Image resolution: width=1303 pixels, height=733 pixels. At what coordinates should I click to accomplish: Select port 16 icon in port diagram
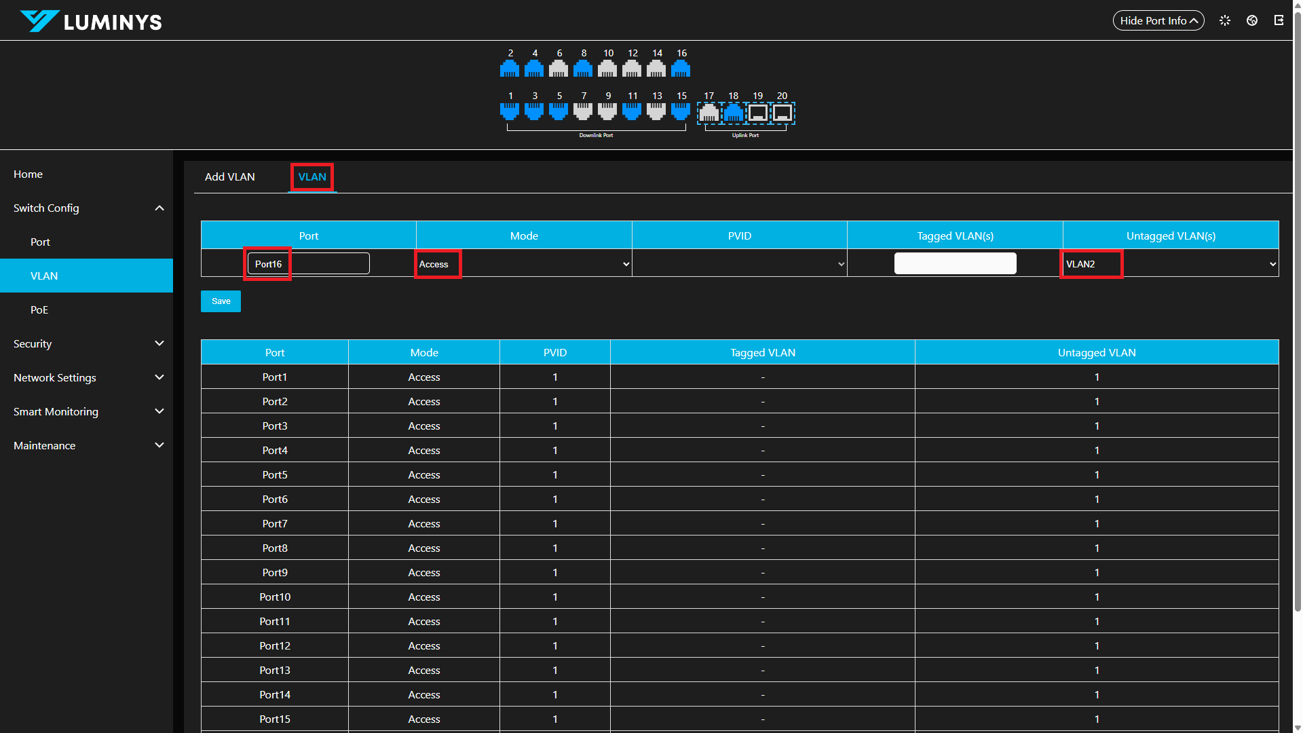[681, 69]
